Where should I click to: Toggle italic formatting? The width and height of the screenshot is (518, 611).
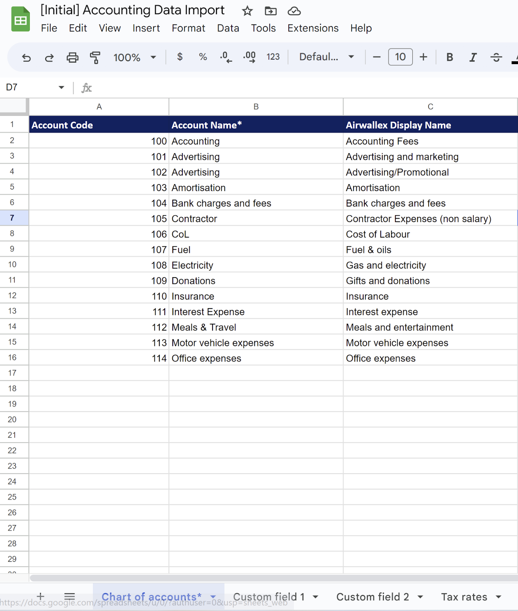click(x=473, y=57)
